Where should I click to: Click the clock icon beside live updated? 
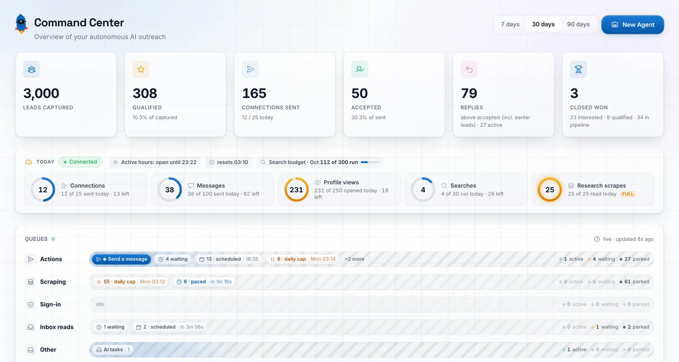tap(597, 239)
